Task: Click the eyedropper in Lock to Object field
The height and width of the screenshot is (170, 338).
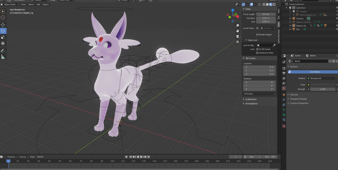Action: 274,45
